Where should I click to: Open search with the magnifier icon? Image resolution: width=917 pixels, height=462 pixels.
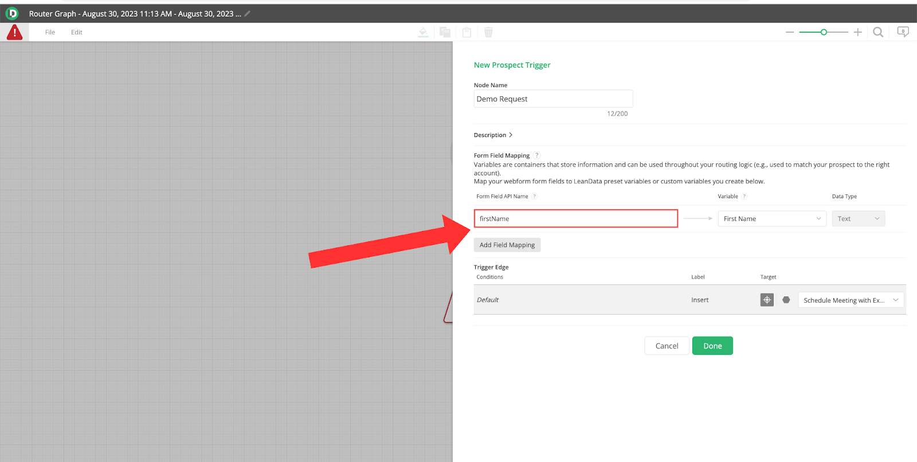[878, 32]
